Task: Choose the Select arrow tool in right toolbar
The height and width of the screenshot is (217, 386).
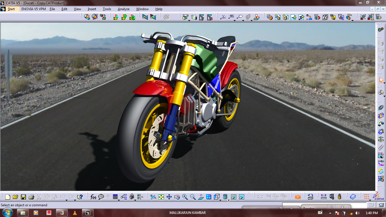Action: pos(381,80)
